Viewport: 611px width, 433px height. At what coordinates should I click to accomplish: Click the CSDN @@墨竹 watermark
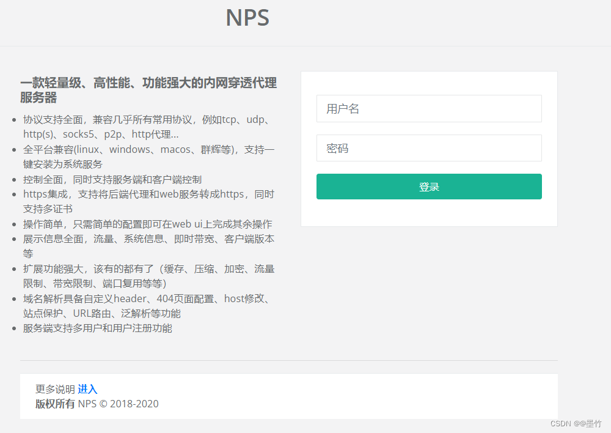pyautogui.click(x=576, y=423)
